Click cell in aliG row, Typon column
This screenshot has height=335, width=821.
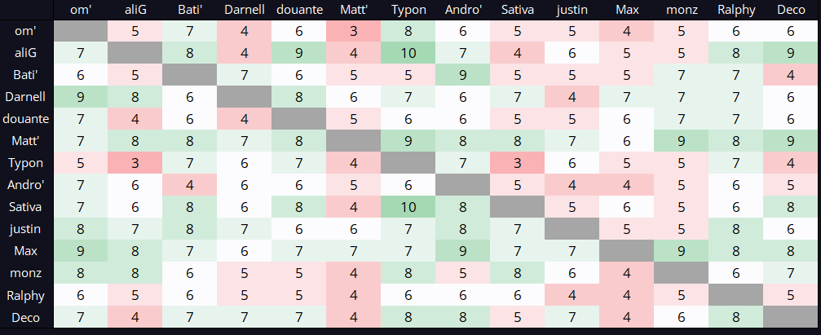pyautogui.click(x=408, y=53)
